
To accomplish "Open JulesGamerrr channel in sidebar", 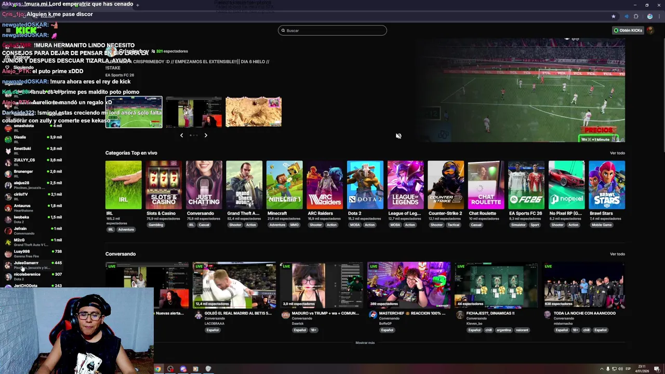I will click(33, 265).
